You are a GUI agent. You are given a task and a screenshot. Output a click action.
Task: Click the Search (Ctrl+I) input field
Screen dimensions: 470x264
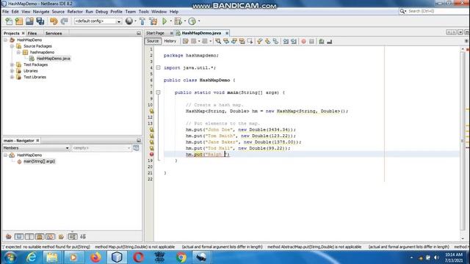coord(437,11)
